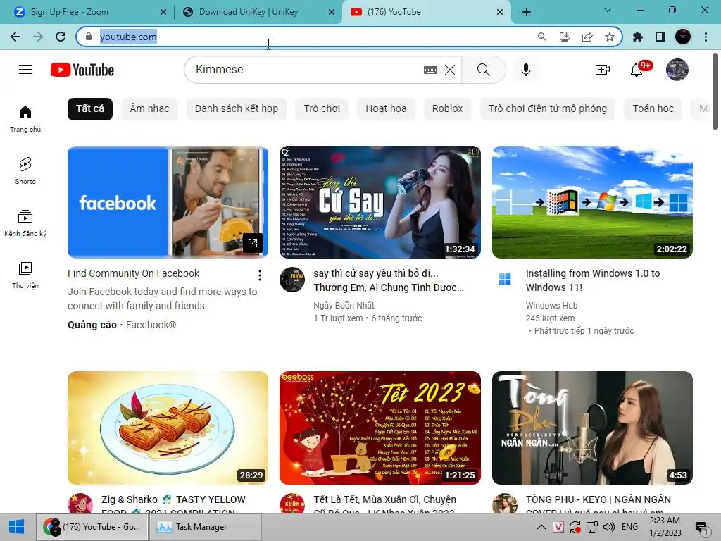Screen dimensions: 721x541
Task: Open Installing from Windows 1.0 title
Action: pyautogui.click(x=593, y=280)
